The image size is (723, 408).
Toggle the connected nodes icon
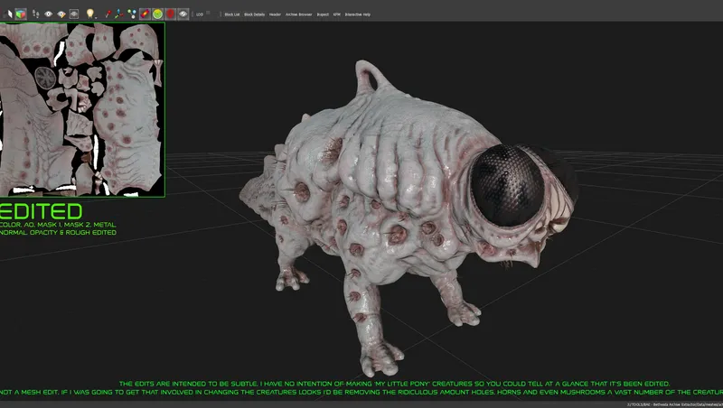[x=132, y=14]
